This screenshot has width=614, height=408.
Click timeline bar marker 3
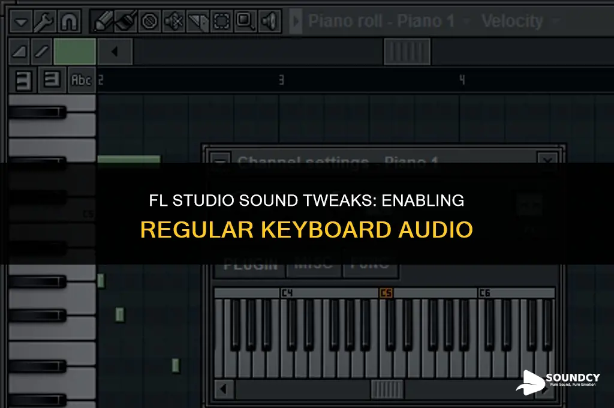tap(281, 80)
